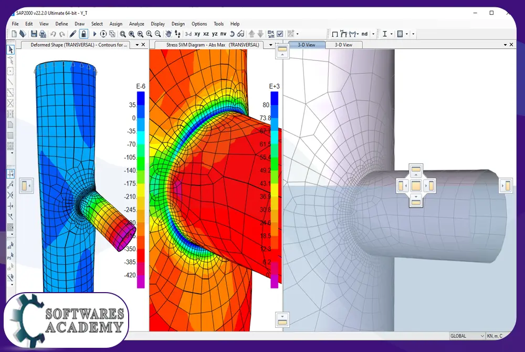Click the circled play model-alive icon

tap(103, 34)
